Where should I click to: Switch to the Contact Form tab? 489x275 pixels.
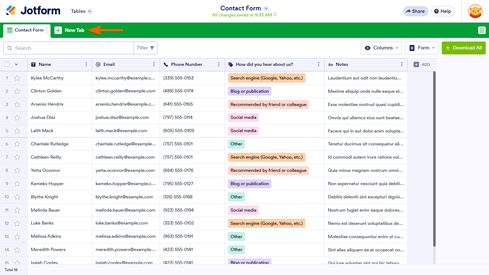(25, 30)
